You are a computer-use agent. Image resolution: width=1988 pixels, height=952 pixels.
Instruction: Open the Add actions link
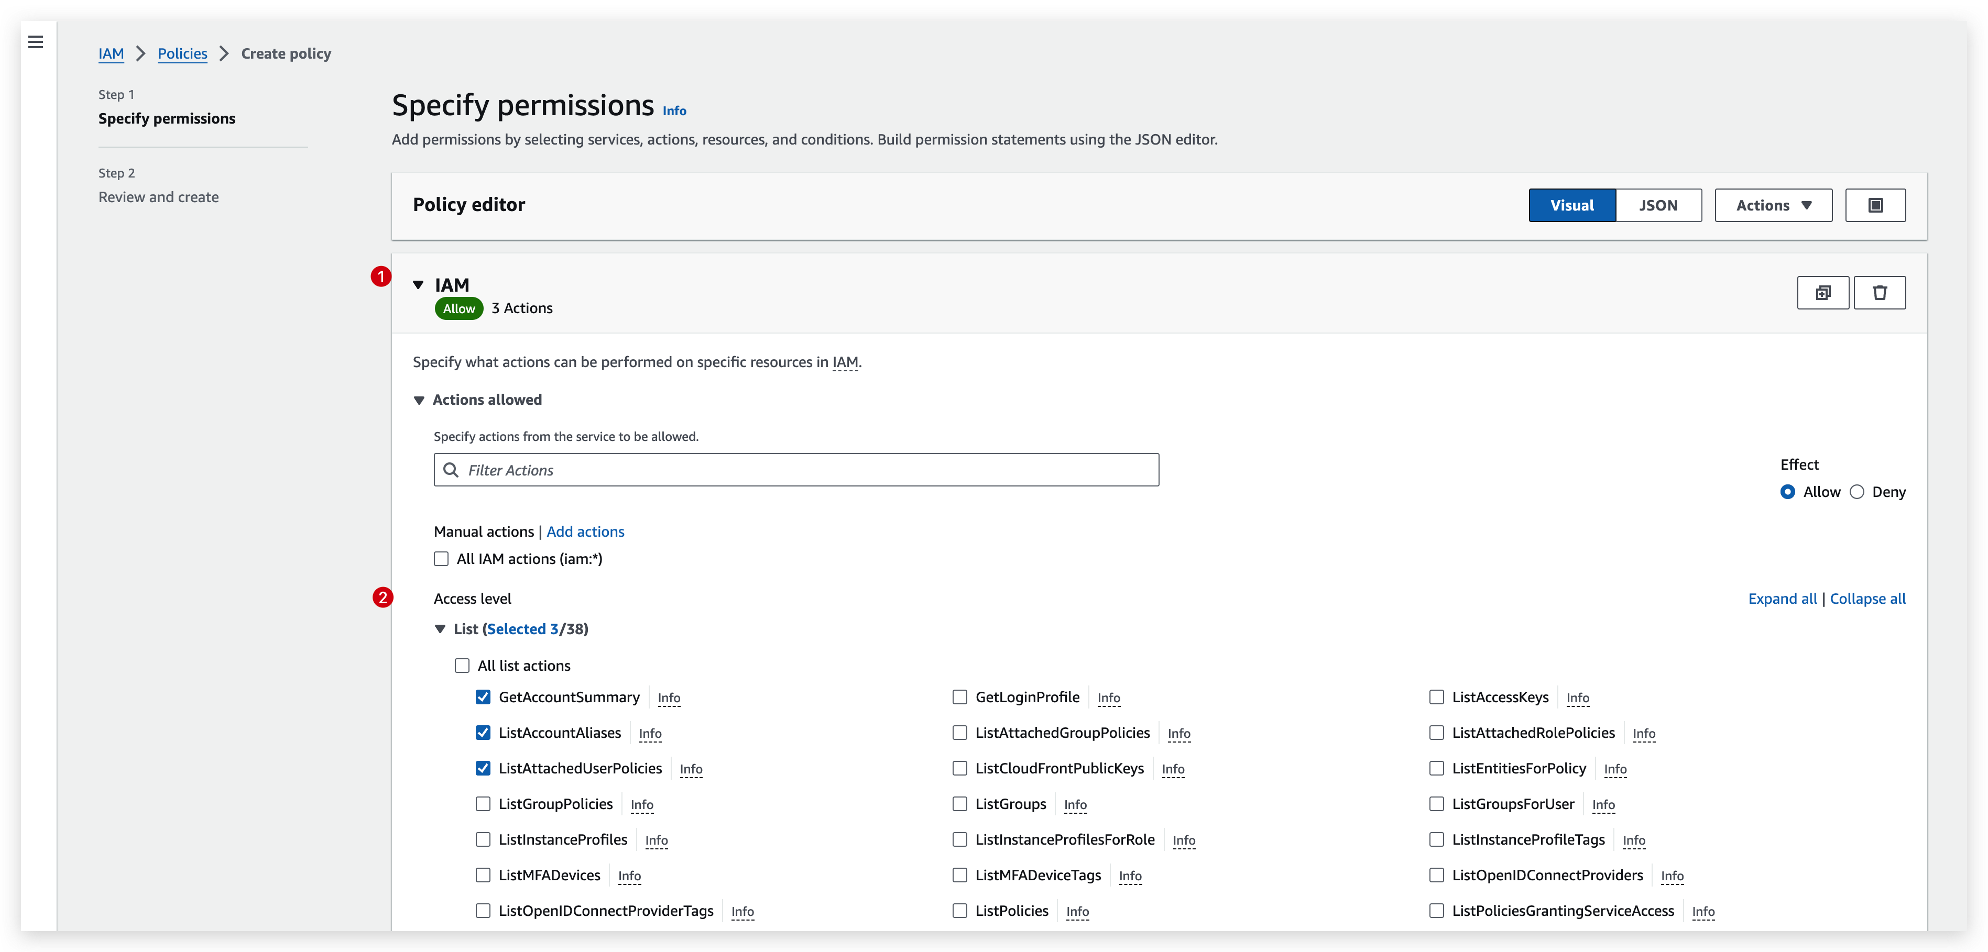pyautogui.click(x=584, y=532)
